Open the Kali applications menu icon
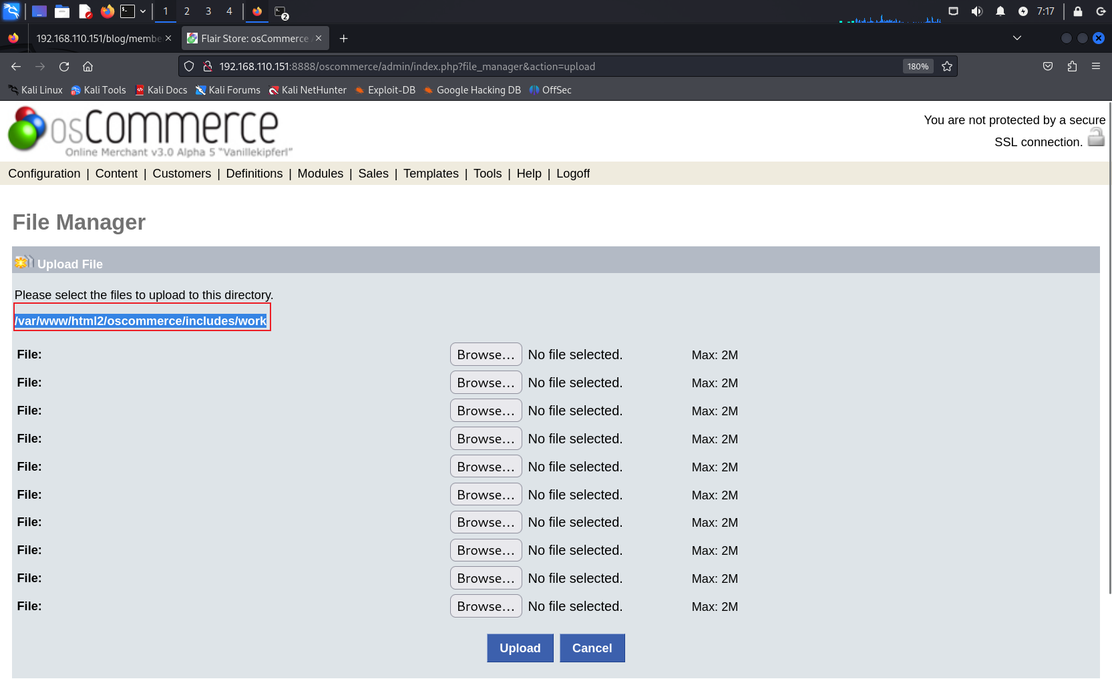The image size is (1112, 693). [x=11, y=11]
